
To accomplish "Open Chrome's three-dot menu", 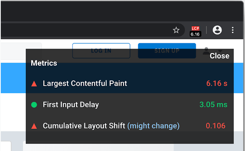I will pyautogui.click(x=233, y=30).
